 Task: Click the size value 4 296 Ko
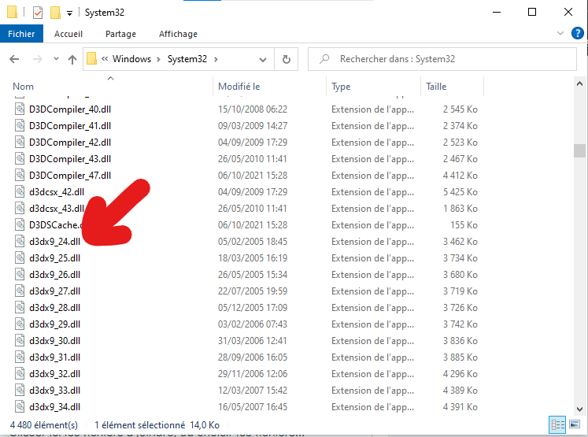(460, 374)
